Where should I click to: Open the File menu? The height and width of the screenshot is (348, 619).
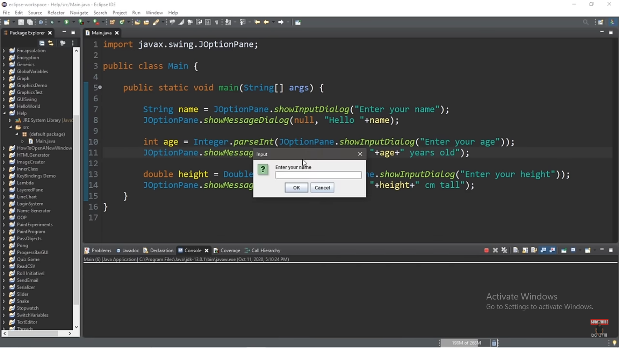coord(6,13)
